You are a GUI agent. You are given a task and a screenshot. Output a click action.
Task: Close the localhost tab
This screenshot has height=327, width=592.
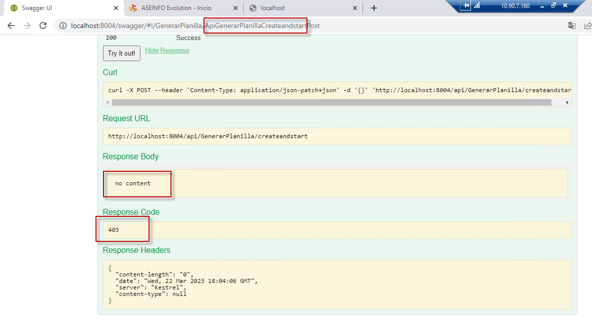tap(355, 8)
